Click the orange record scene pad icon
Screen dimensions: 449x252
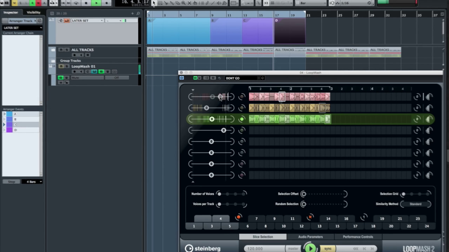(239, 217)
